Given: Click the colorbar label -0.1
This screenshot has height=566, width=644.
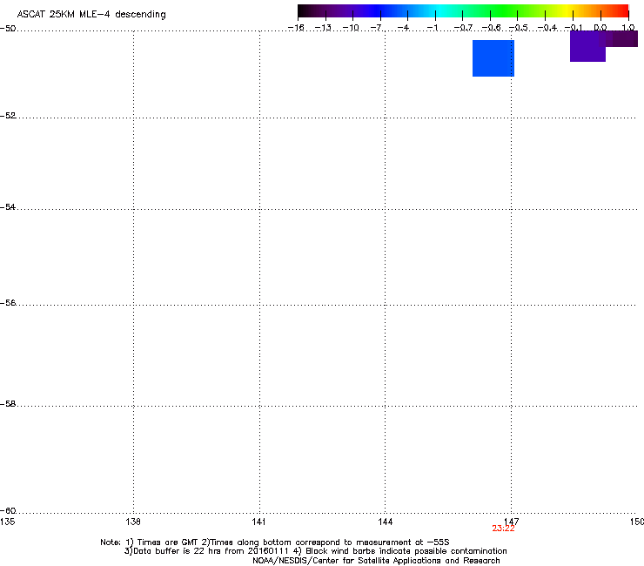Looking at the screenshot, I should (574, 28).
